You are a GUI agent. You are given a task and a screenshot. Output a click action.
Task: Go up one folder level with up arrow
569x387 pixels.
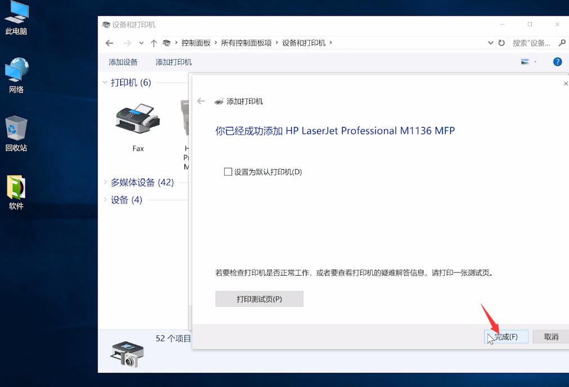click(x=153, y=43)
